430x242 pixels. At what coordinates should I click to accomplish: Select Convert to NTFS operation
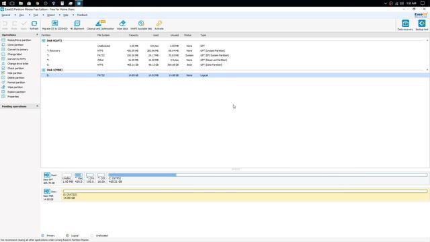coord(13,58)
